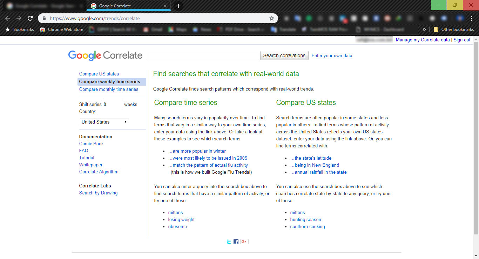479x259 pixels.
Task: Click the ribosome example query
Action: click(x=177, y=226)
